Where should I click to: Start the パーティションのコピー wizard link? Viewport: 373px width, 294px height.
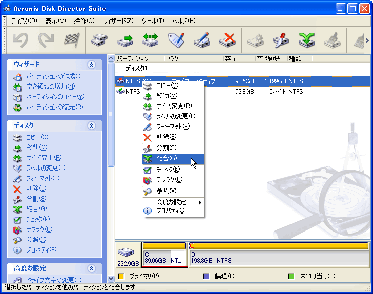pos(55,97)
